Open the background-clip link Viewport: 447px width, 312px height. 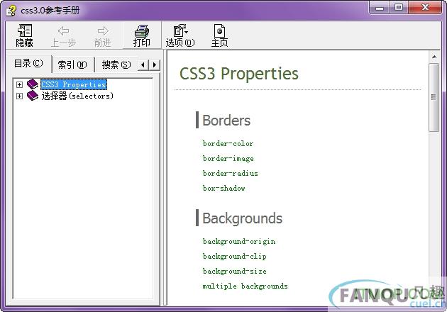tap(235, 257)
